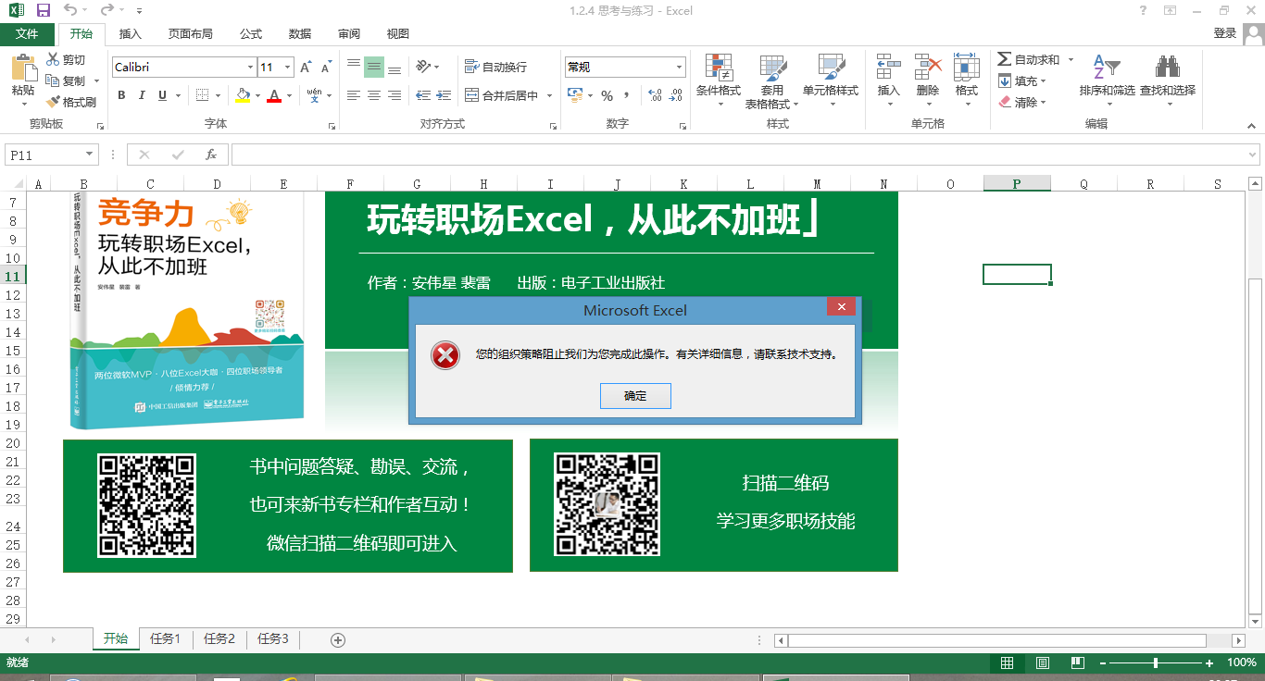Switch to the Insert (插入) ribbon tab
Viewport: 1265px width, 681px height.
[x=131, y=34]
